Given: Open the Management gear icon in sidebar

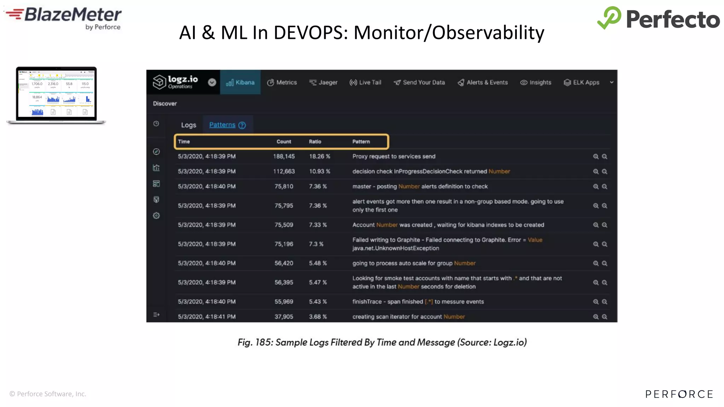Looking at the screenshot, I should (x=156, y=216).
